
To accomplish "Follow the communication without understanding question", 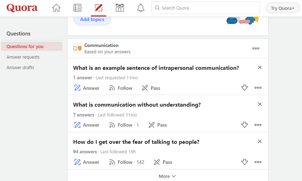I will pos(121,125).
